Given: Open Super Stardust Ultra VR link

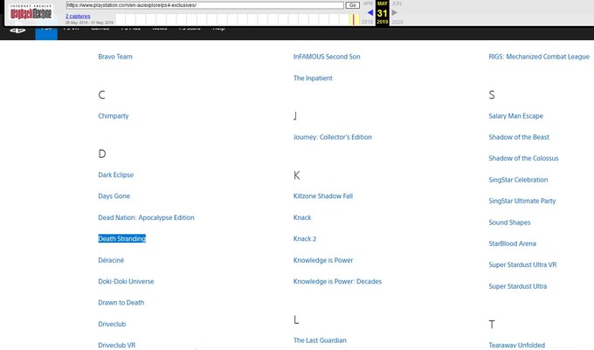Looking at the screenshot, I should pyautogui.click(x=522, y=265).
